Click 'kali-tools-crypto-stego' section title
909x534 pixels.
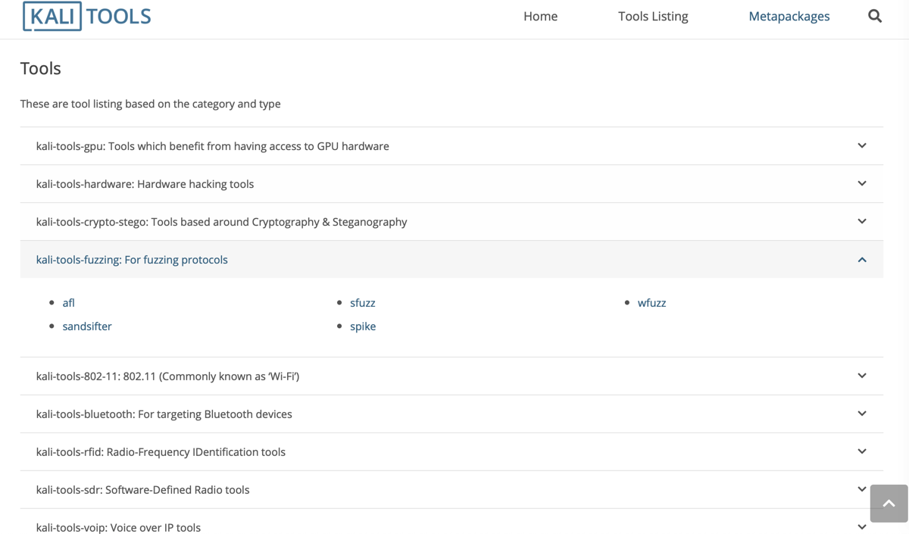(221, 221)
